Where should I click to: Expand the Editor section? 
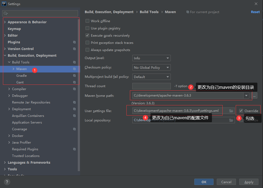[5, 35]
